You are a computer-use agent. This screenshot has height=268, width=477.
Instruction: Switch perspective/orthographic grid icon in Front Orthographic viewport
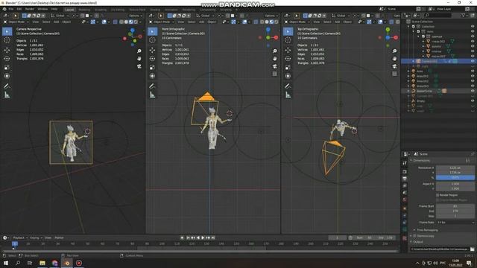click(x=275, y=74)
